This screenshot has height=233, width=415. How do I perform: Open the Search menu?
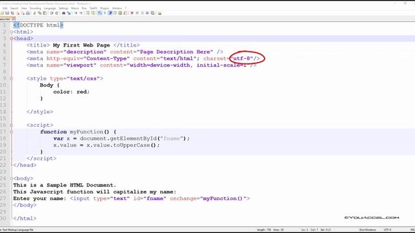pos(14,8)
